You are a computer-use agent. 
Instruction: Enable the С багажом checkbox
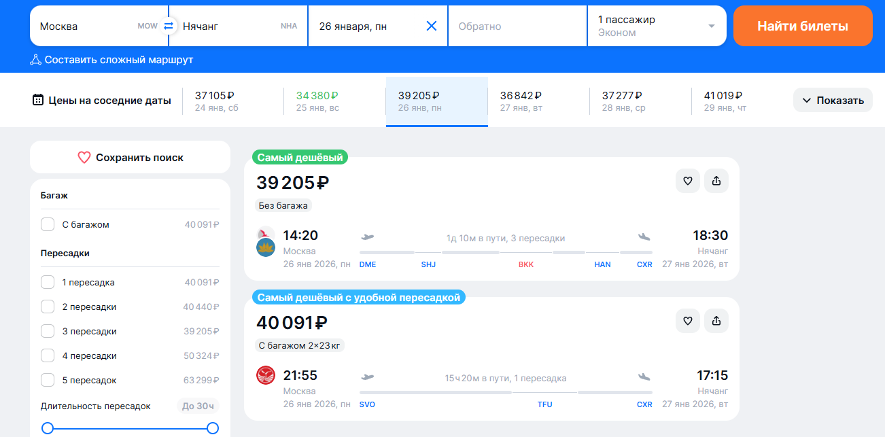[48, 224]
